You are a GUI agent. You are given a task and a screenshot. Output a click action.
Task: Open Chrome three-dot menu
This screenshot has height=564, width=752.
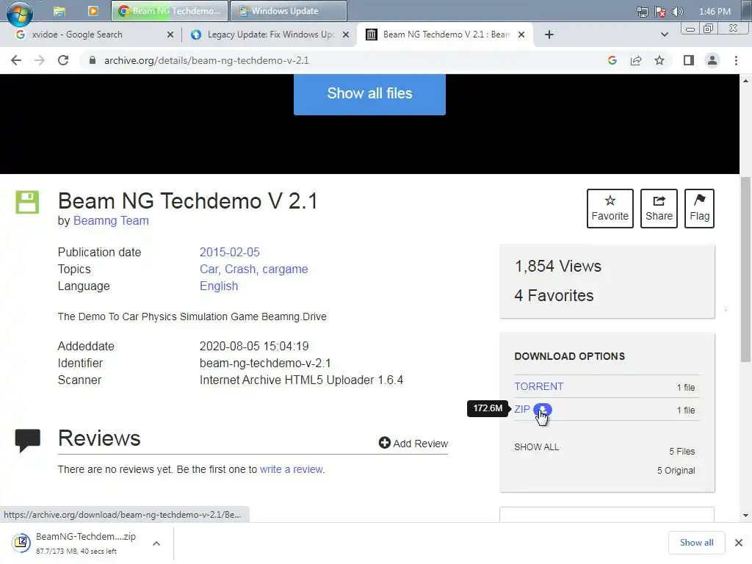736,60
